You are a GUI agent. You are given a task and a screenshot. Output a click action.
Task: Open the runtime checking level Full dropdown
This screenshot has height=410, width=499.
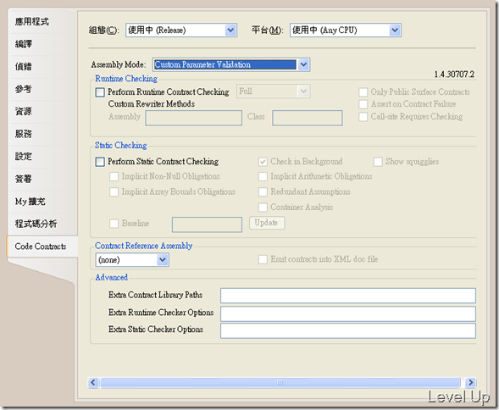pyautogui.click(x=273, y=91)
